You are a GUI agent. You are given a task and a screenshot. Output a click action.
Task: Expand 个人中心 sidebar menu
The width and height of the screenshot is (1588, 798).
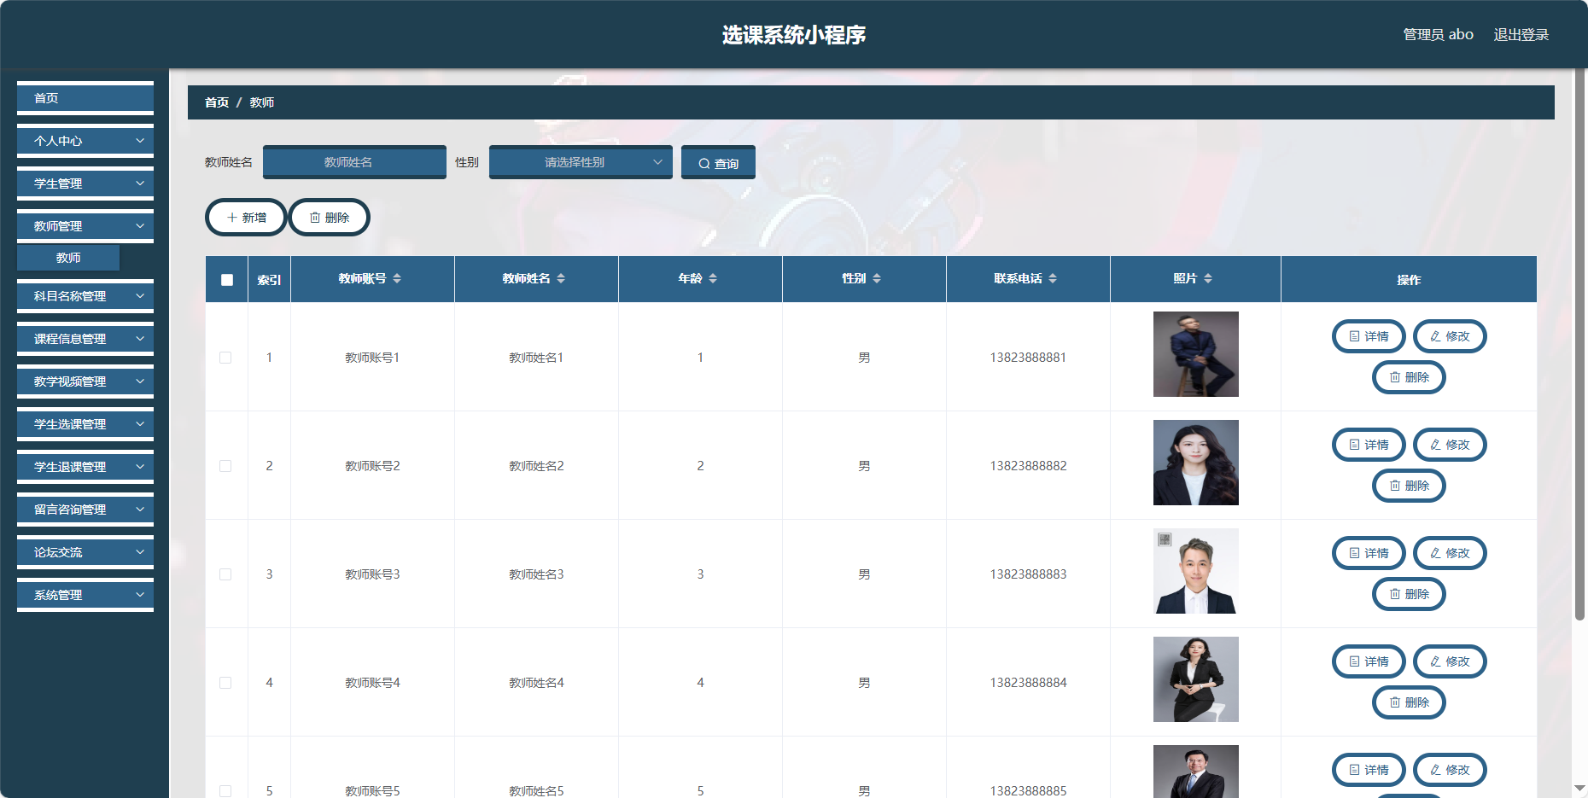tap(85, 141)
